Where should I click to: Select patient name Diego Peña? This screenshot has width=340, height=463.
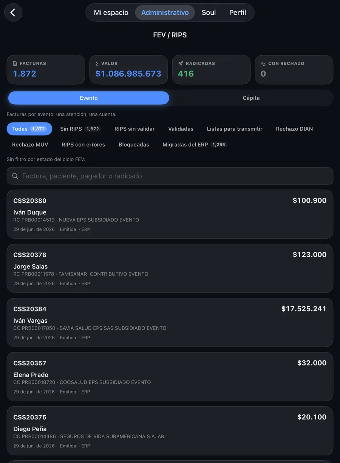[x=30, y=429]
